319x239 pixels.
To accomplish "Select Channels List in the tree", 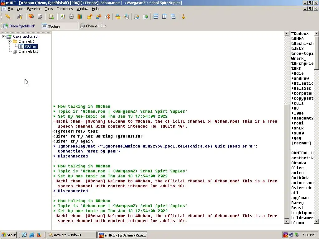I will coord(28,51).
